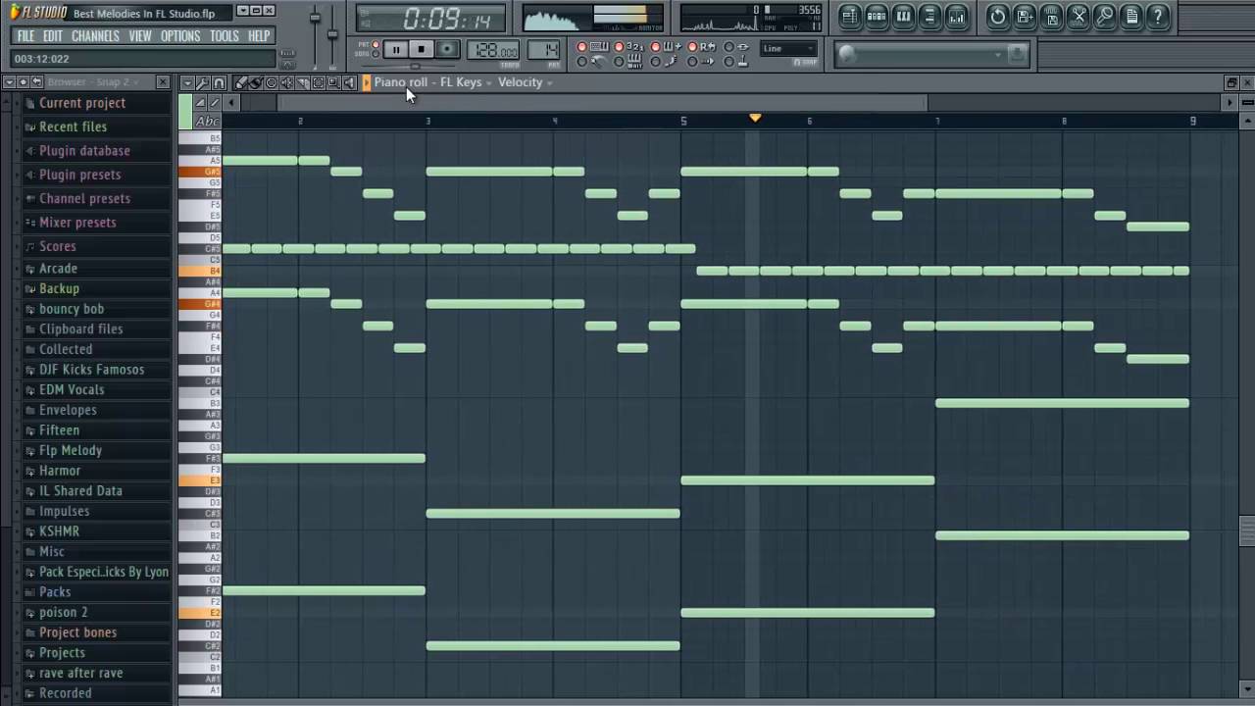
Task: Click the undo history icon
Action: tap(997, 16)
